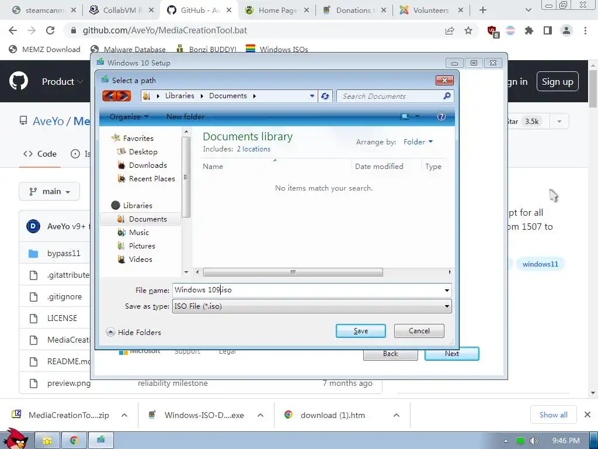Open the Chrome profile avatar
The image size is (598, 449).
pos(566,30)
